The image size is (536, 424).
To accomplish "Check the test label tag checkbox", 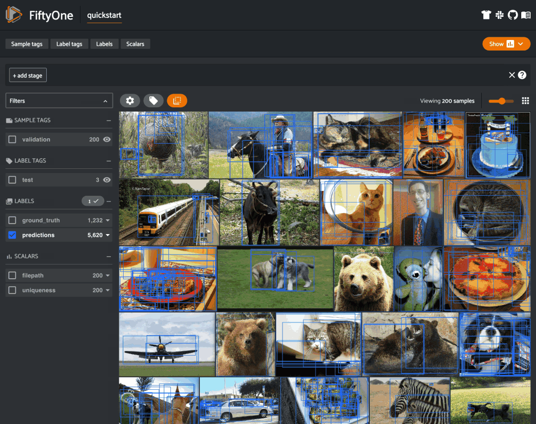I will click(x=12, y=180).
